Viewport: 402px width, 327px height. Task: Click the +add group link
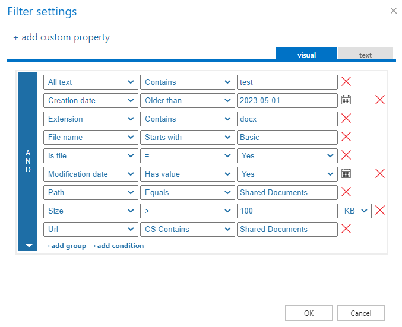click(x=67, y=246)
